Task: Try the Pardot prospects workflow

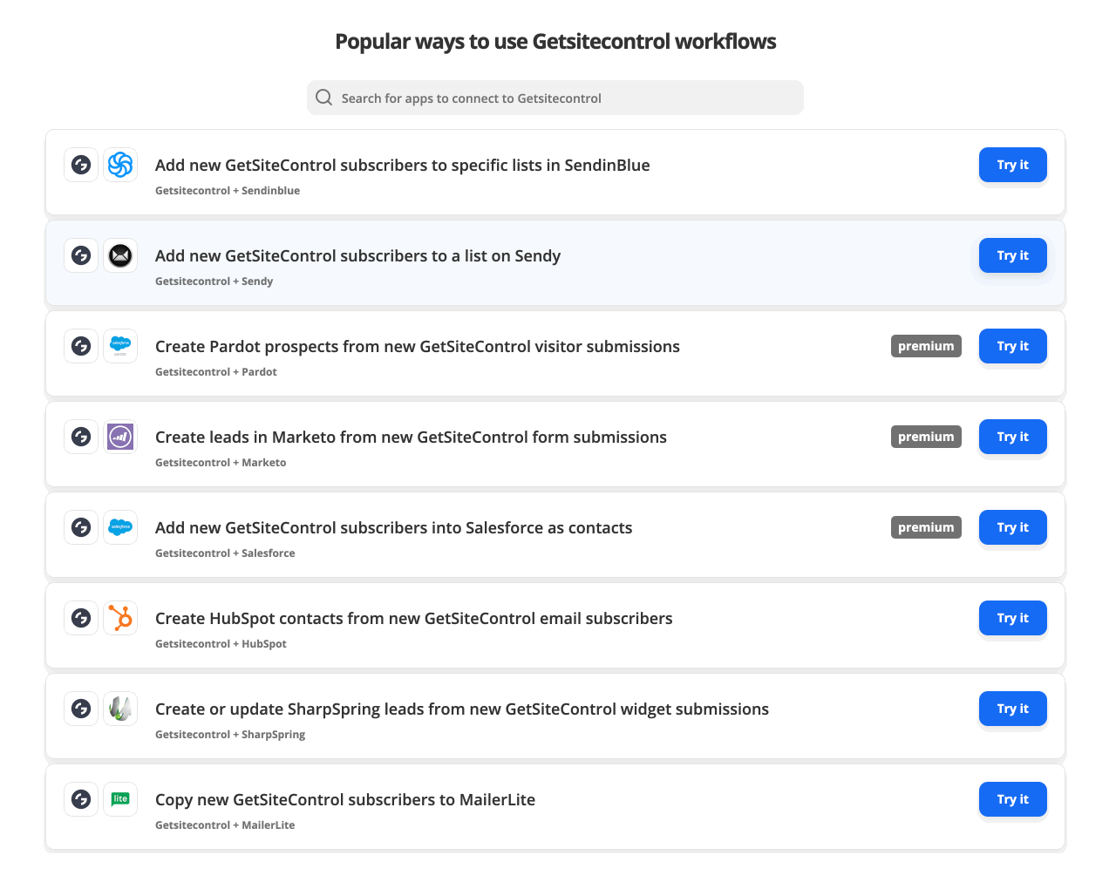Action: point(1012,346)
